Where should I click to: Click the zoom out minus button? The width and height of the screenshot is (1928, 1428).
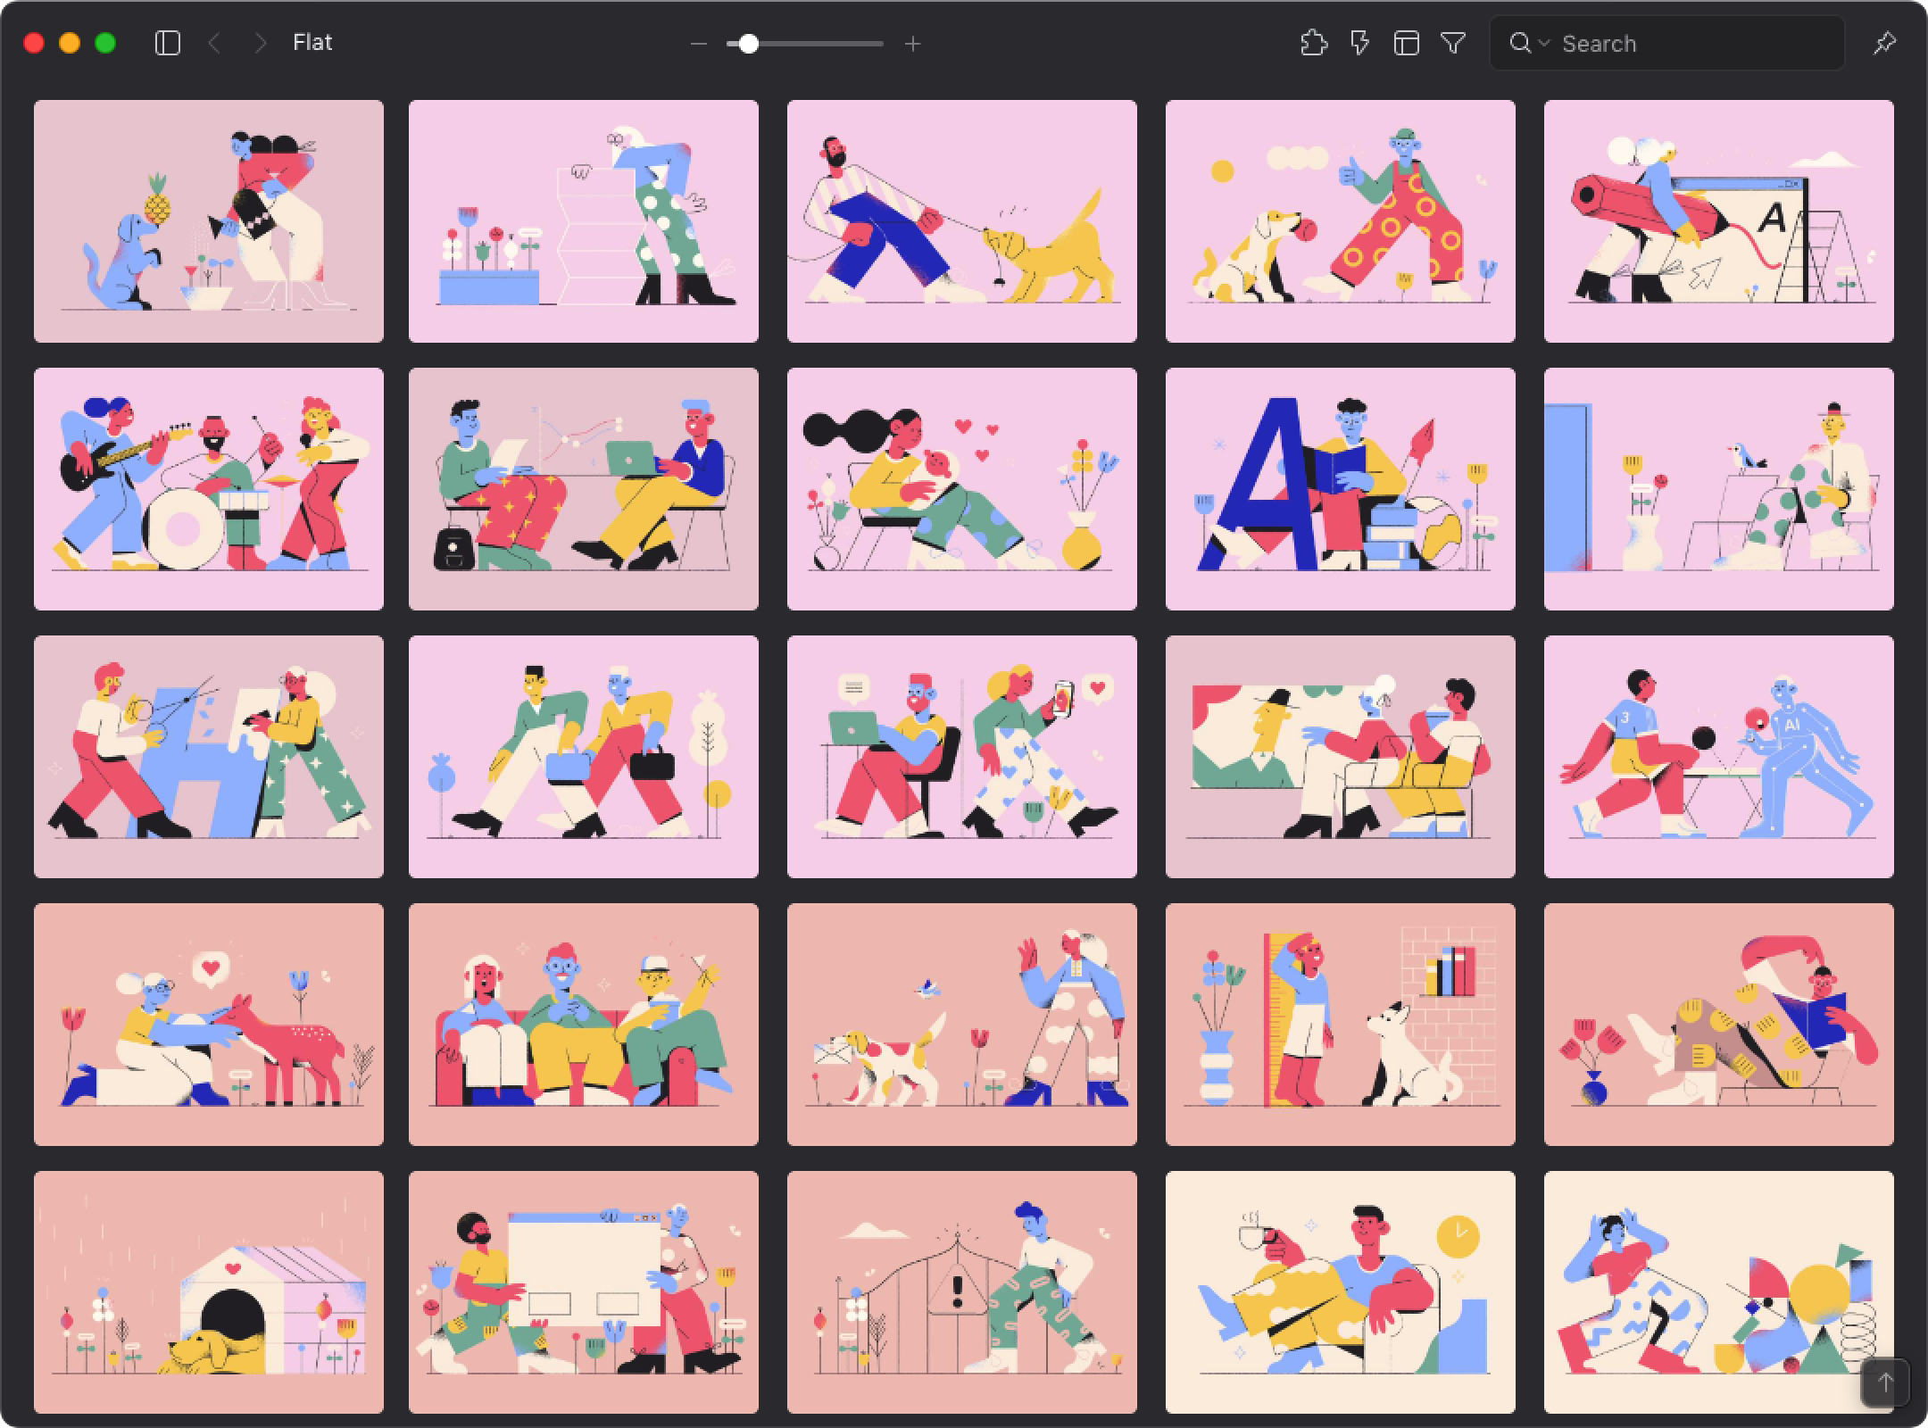coord(699,44)
